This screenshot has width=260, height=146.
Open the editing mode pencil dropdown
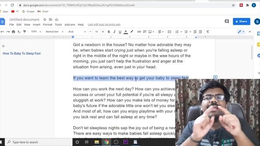(x=241, y=32)
